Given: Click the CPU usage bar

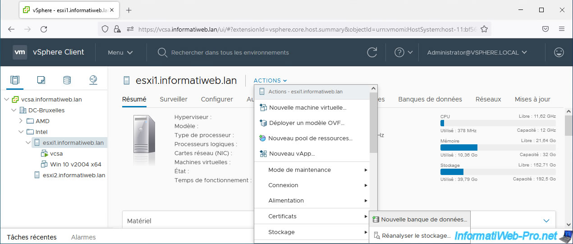Looking at the screenshot, I should [x=498, y=123].
